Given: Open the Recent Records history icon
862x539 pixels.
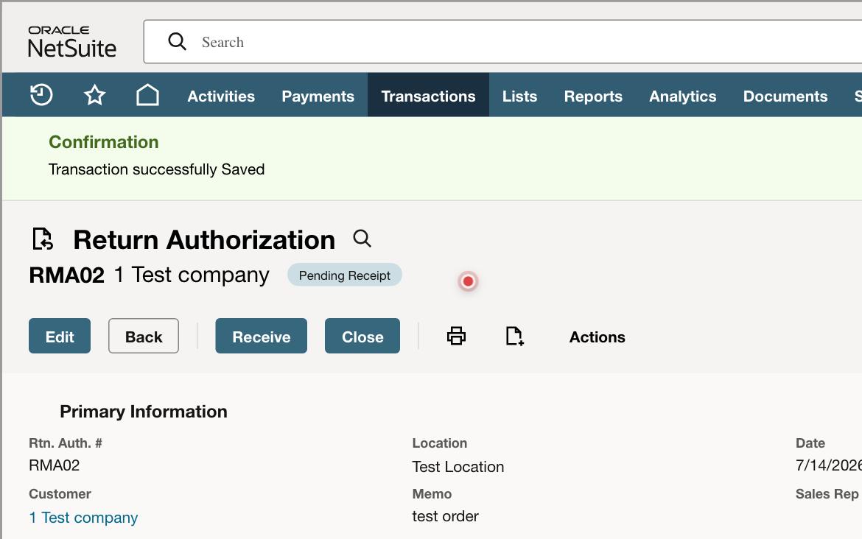Looking at the screenshot, I should [41, 95].
